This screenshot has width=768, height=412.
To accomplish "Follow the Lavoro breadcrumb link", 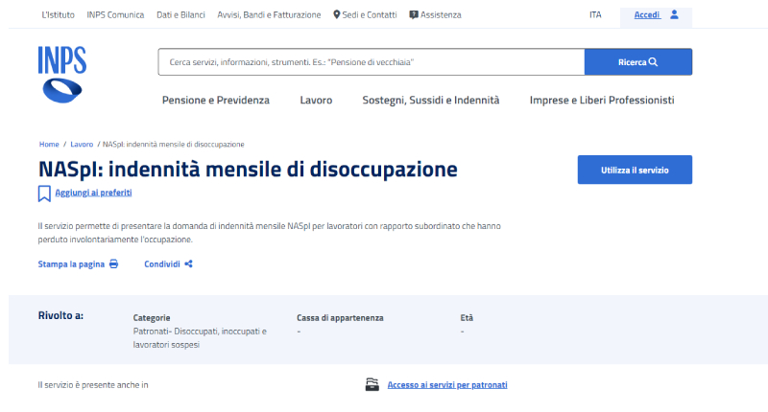I will pos(82,144).
